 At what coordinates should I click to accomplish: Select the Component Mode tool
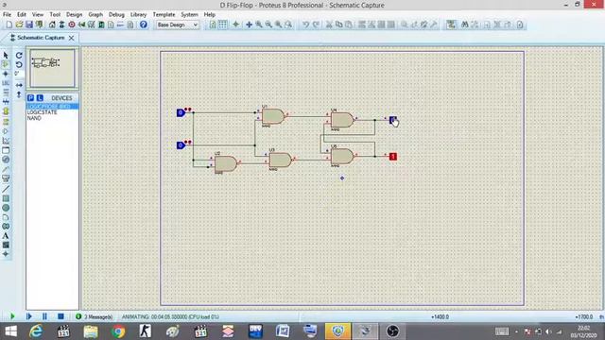click(6, 64)
